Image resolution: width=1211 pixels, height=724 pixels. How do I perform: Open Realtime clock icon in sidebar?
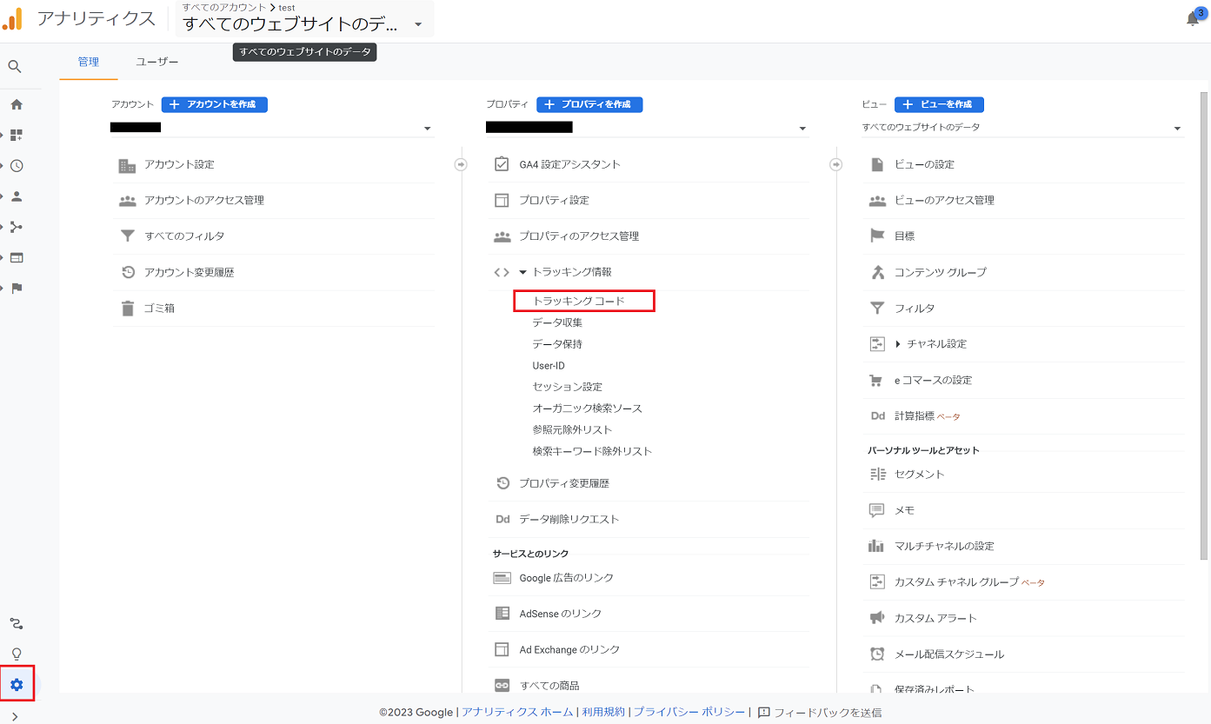point(17,166)
